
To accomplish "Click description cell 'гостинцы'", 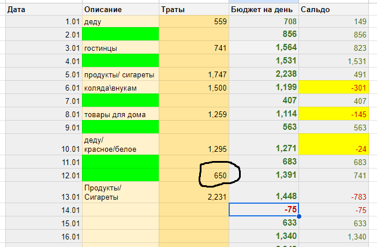I will tap(121, 47).
